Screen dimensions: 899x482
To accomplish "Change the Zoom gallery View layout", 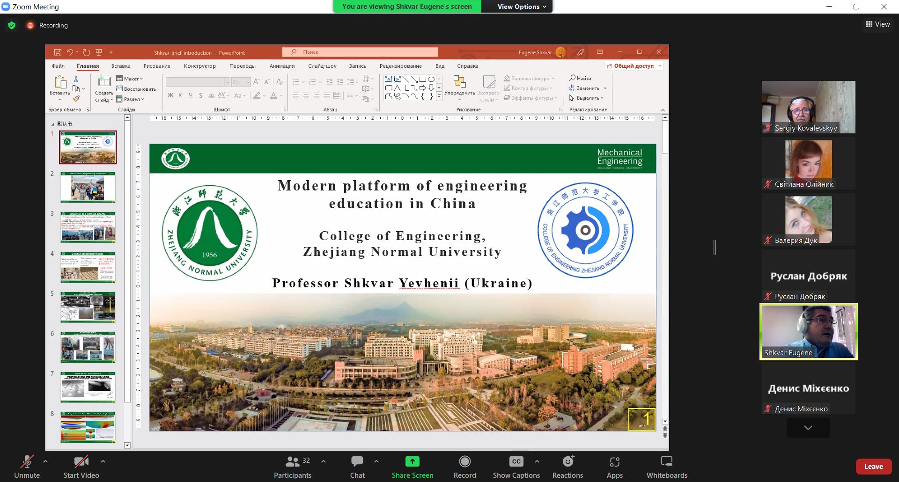I will pos(878,24).
